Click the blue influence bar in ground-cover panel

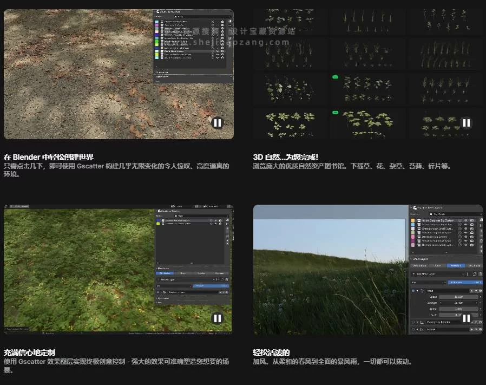point(211,285)
